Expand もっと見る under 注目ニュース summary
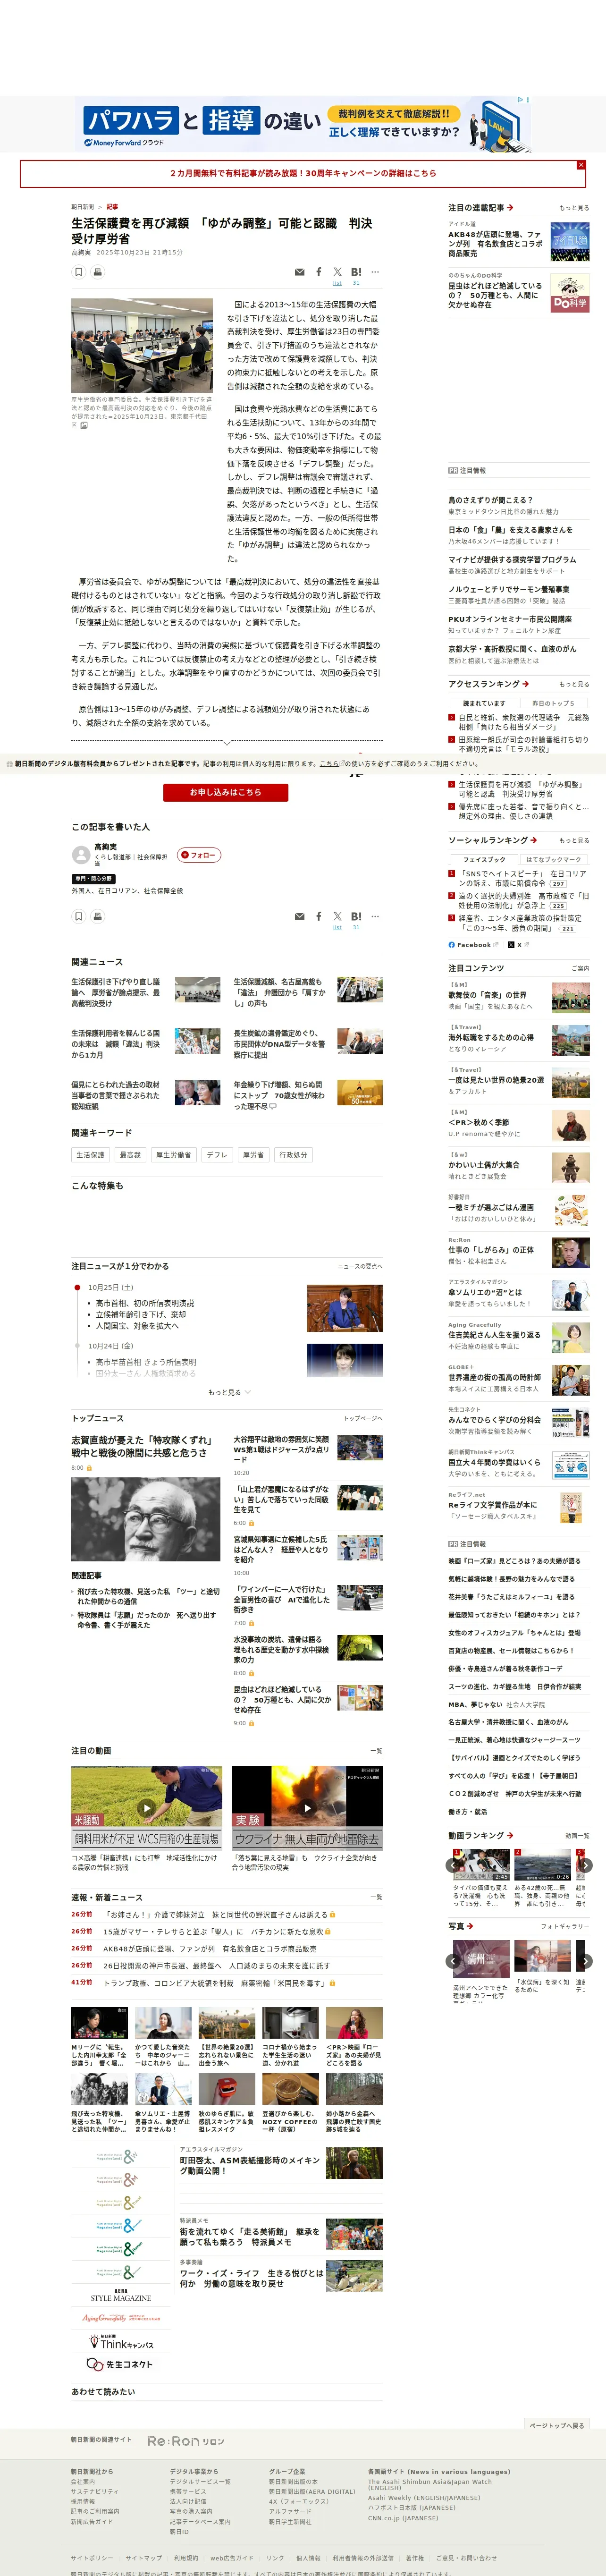This screenshot has height=2576, width=606. (229, 1392)
